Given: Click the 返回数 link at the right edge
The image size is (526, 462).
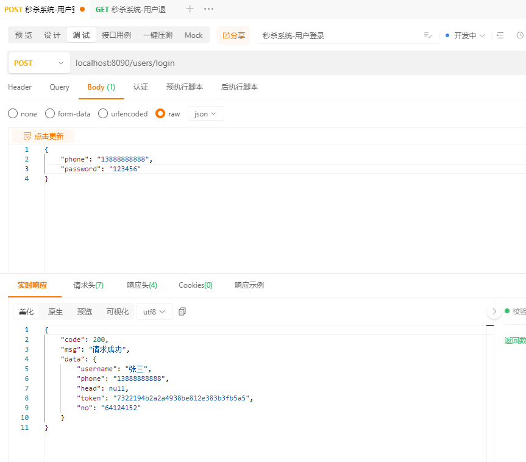Looking at the screenshot, I should [515, 341].
